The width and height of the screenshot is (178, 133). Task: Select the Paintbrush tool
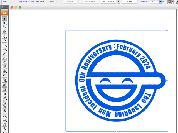(4, 53)
